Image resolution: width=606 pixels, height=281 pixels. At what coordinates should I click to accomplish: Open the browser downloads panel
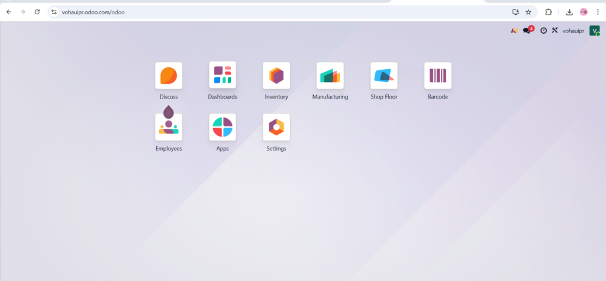coord(569,12)
